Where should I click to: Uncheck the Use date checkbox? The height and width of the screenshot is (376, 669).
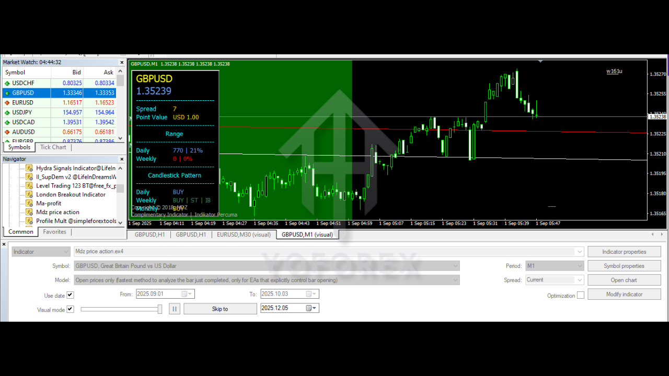tap(71, 295)
